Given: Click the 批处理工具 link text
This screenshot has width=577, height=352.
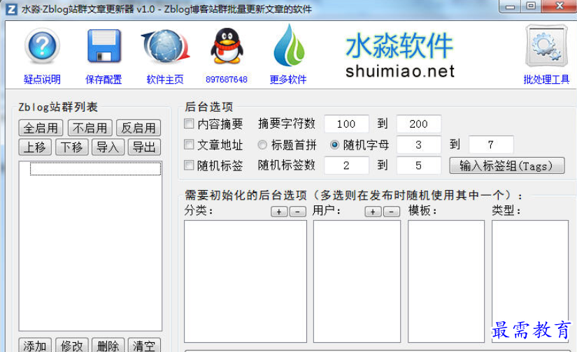Looking at the screenshot, I should (x=546, y=80).
